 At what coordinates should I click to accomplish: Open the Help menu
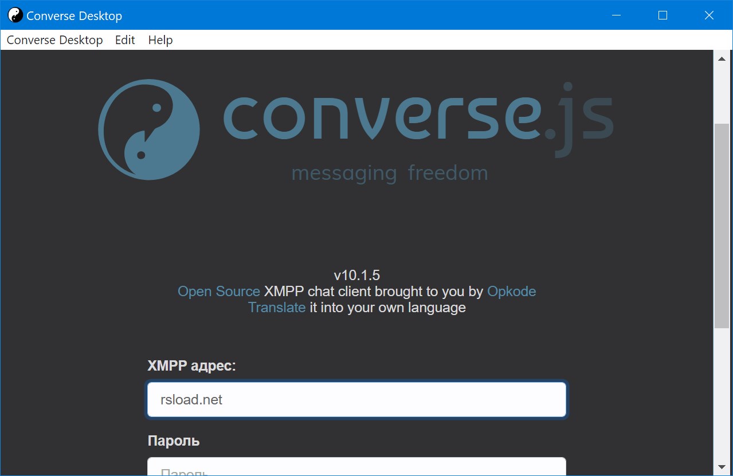click(160, 40)
